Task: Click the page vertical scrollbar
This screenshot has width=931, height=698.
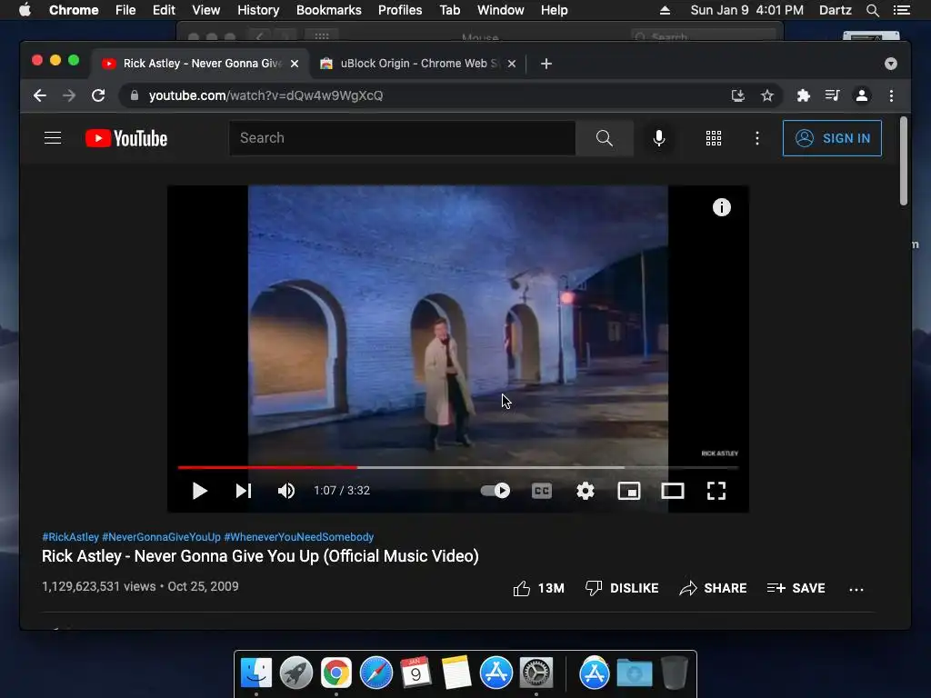Action: click(904, 161)
